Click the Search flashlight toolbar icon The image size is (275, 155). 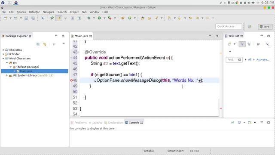pyautogui.click(x=156, y=18)
